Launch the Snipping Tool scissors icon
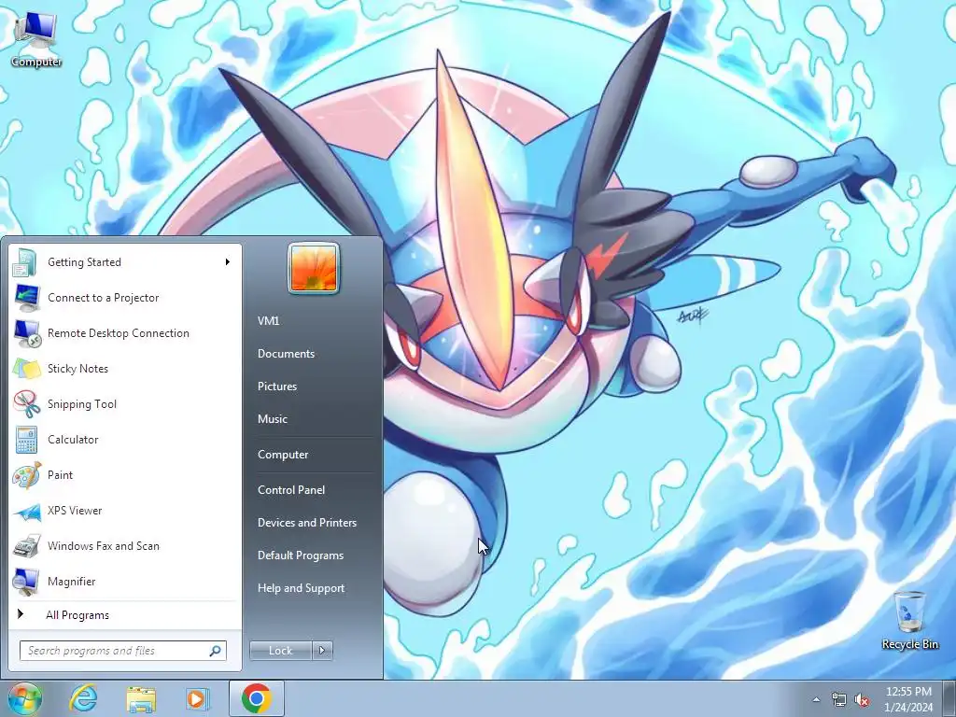Image resolution: width=956 pixels, height=717 pixels. (26, 404)
